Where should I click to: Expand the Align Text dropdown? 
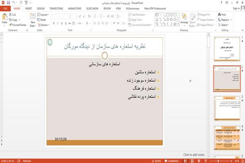coord(135,20)
